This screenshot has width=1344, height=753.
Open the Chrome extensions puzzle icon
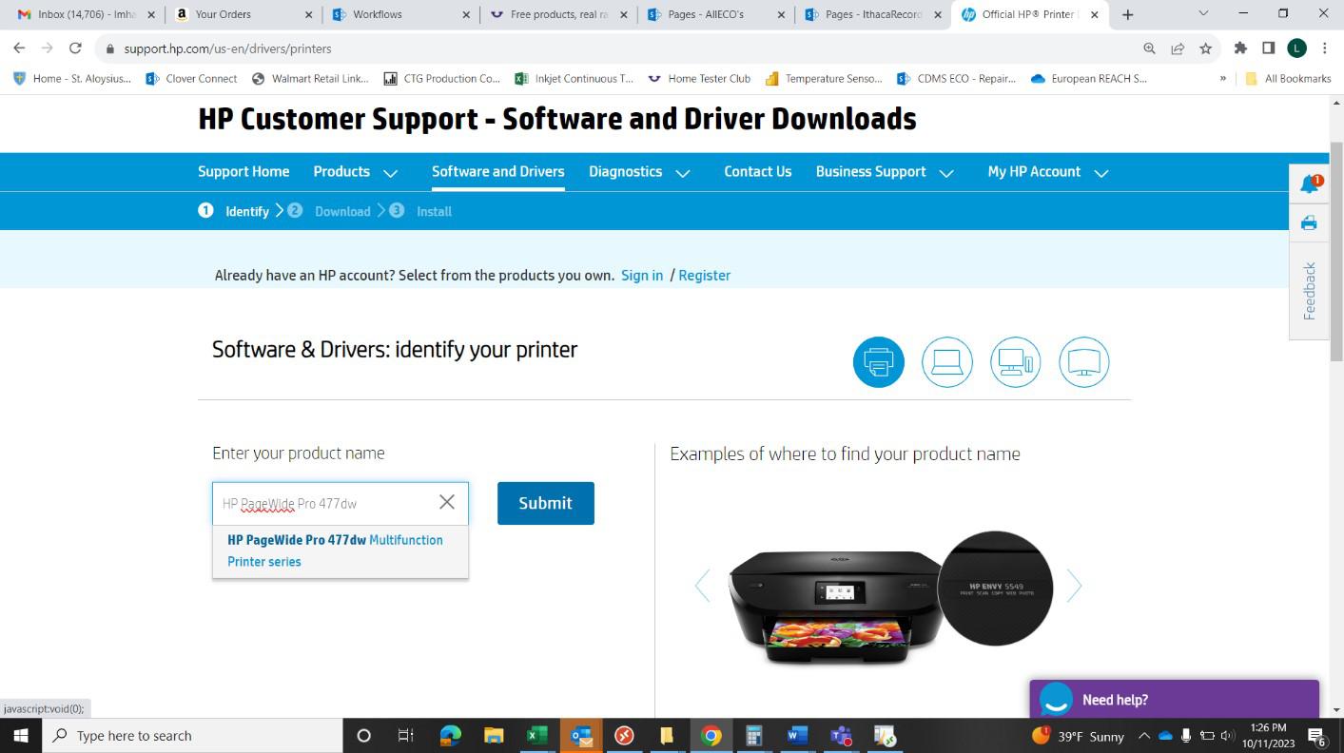pos(1240,48)
